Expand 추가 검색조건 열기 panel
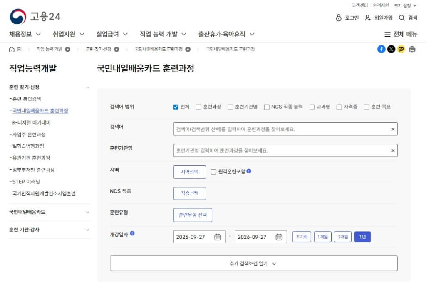This screenshot has width=426, height=290. click(x=253, y=263)
